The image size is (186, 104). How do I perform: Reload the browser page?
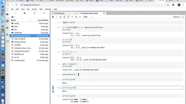pyautogui.click(x=16, y=5)
